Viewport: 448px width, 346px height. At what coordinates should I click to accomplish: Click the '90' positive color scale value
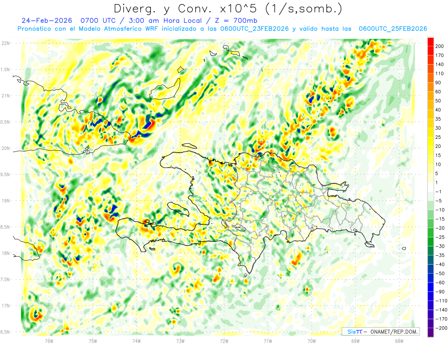click(x=439, y=83)
